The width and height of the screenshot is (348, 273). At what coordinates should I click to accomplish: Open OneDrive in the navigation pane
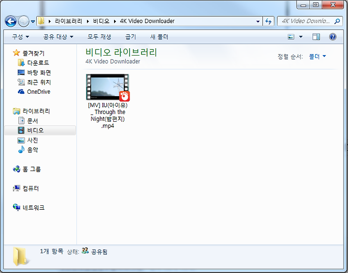tap(39, 92)
